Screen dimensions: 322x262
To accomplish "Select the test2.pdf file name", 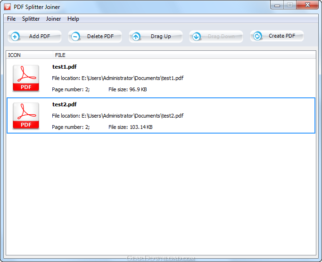I will click(x=64, y=104).
